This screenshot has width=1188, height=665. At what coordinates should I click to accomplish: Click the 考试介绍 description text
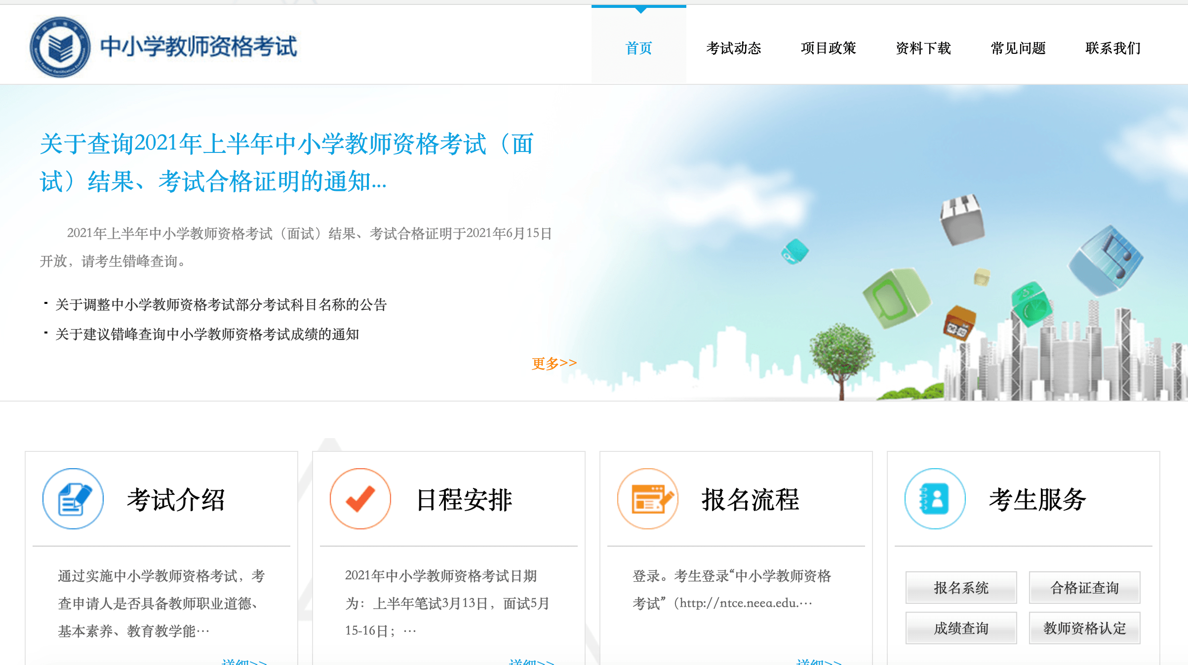pyautogui.click(x=161, y=603)
